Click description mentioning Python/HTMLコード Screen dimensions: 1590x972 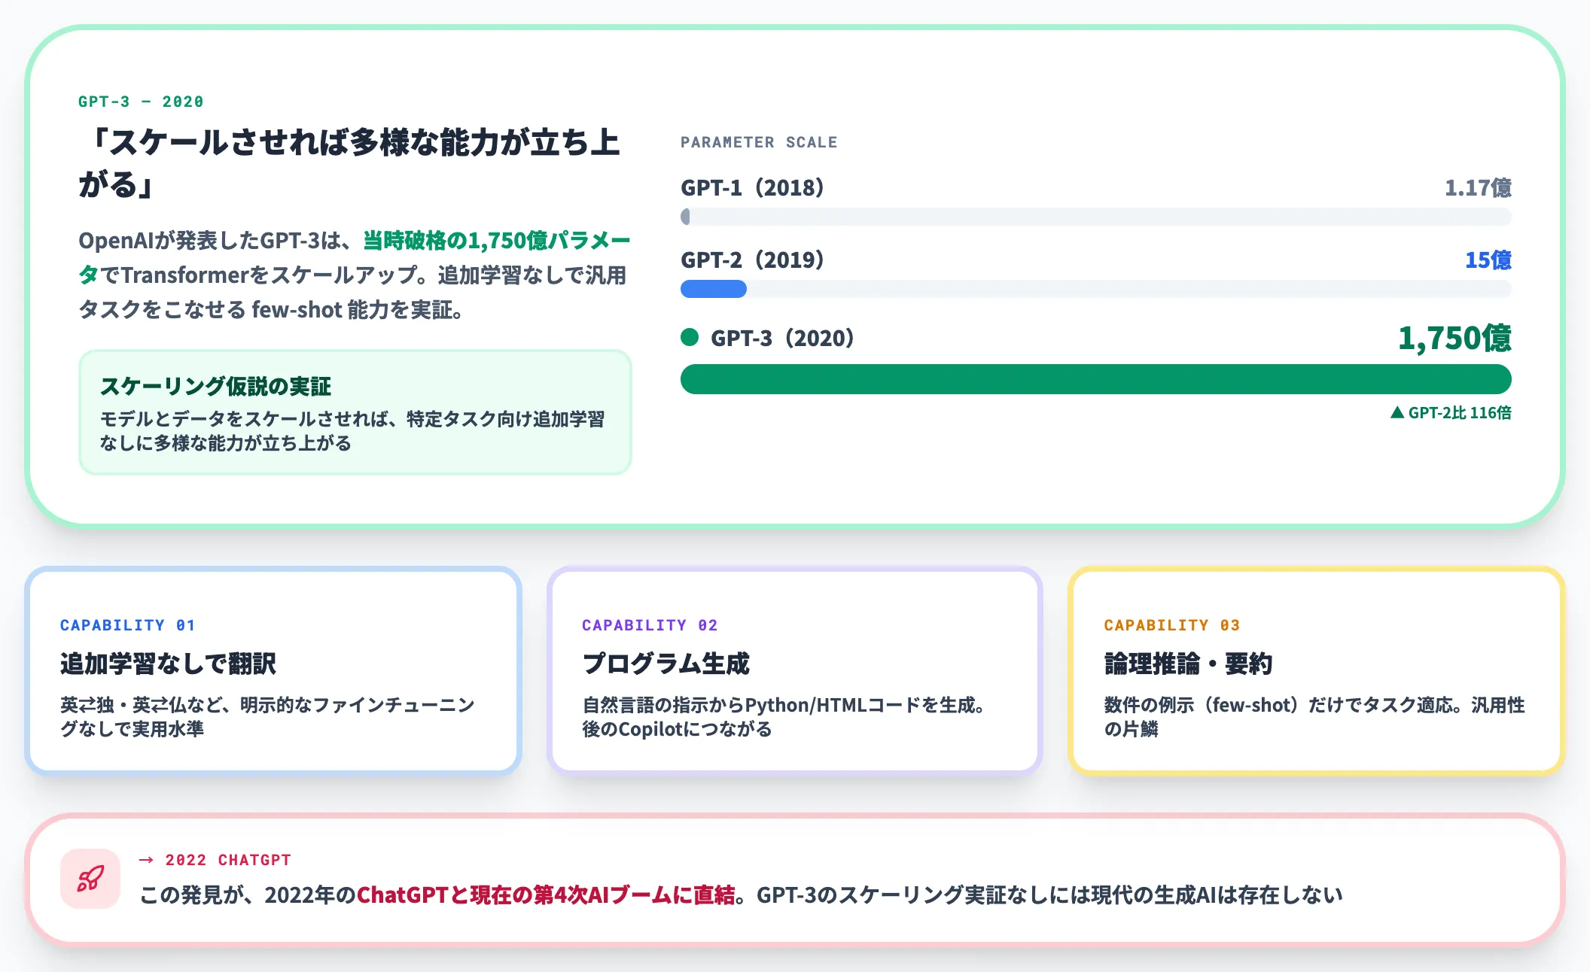coord(783,717)
